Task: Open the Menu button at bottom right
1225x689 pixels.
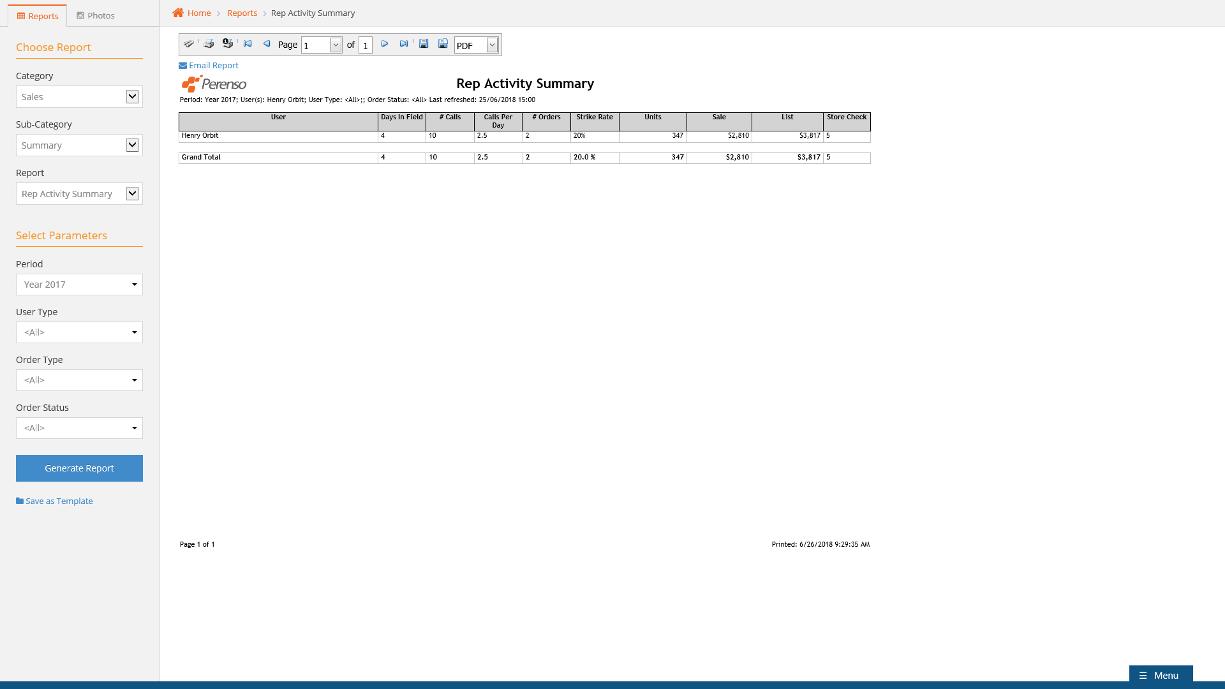Action: click(1160, 675)
